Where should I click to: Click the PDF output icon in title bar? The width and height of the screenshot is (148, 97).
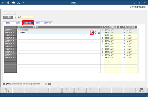pos(18,3)
